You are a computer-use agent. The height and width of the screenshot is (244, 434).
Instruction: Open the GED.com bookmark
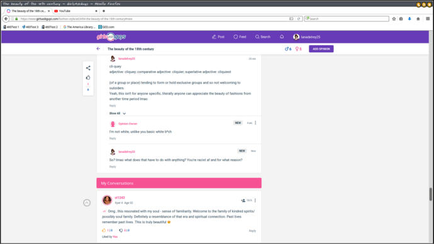pyautogui.click(x=106, y=27)
